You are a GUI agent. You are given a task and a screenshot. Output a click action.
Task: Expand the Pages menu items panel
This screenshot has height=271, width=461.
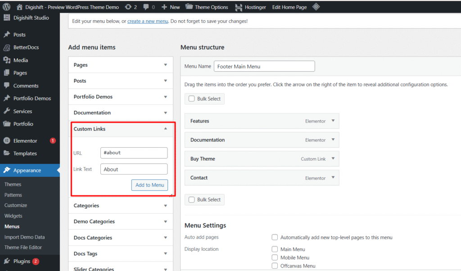165,65
